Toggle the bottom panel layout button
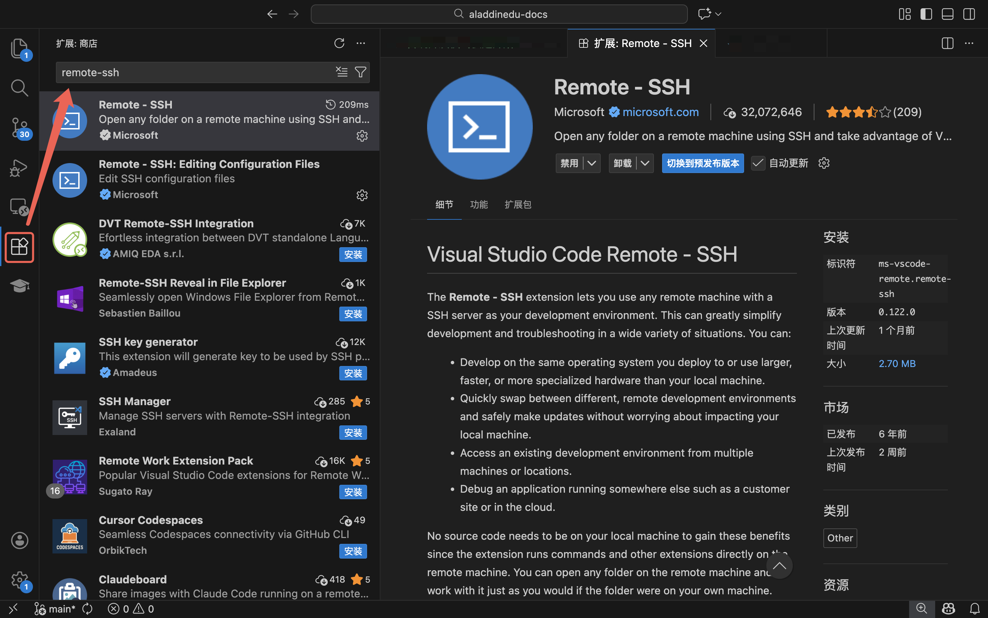The image size is (988, 618). [x=947, y=14]
